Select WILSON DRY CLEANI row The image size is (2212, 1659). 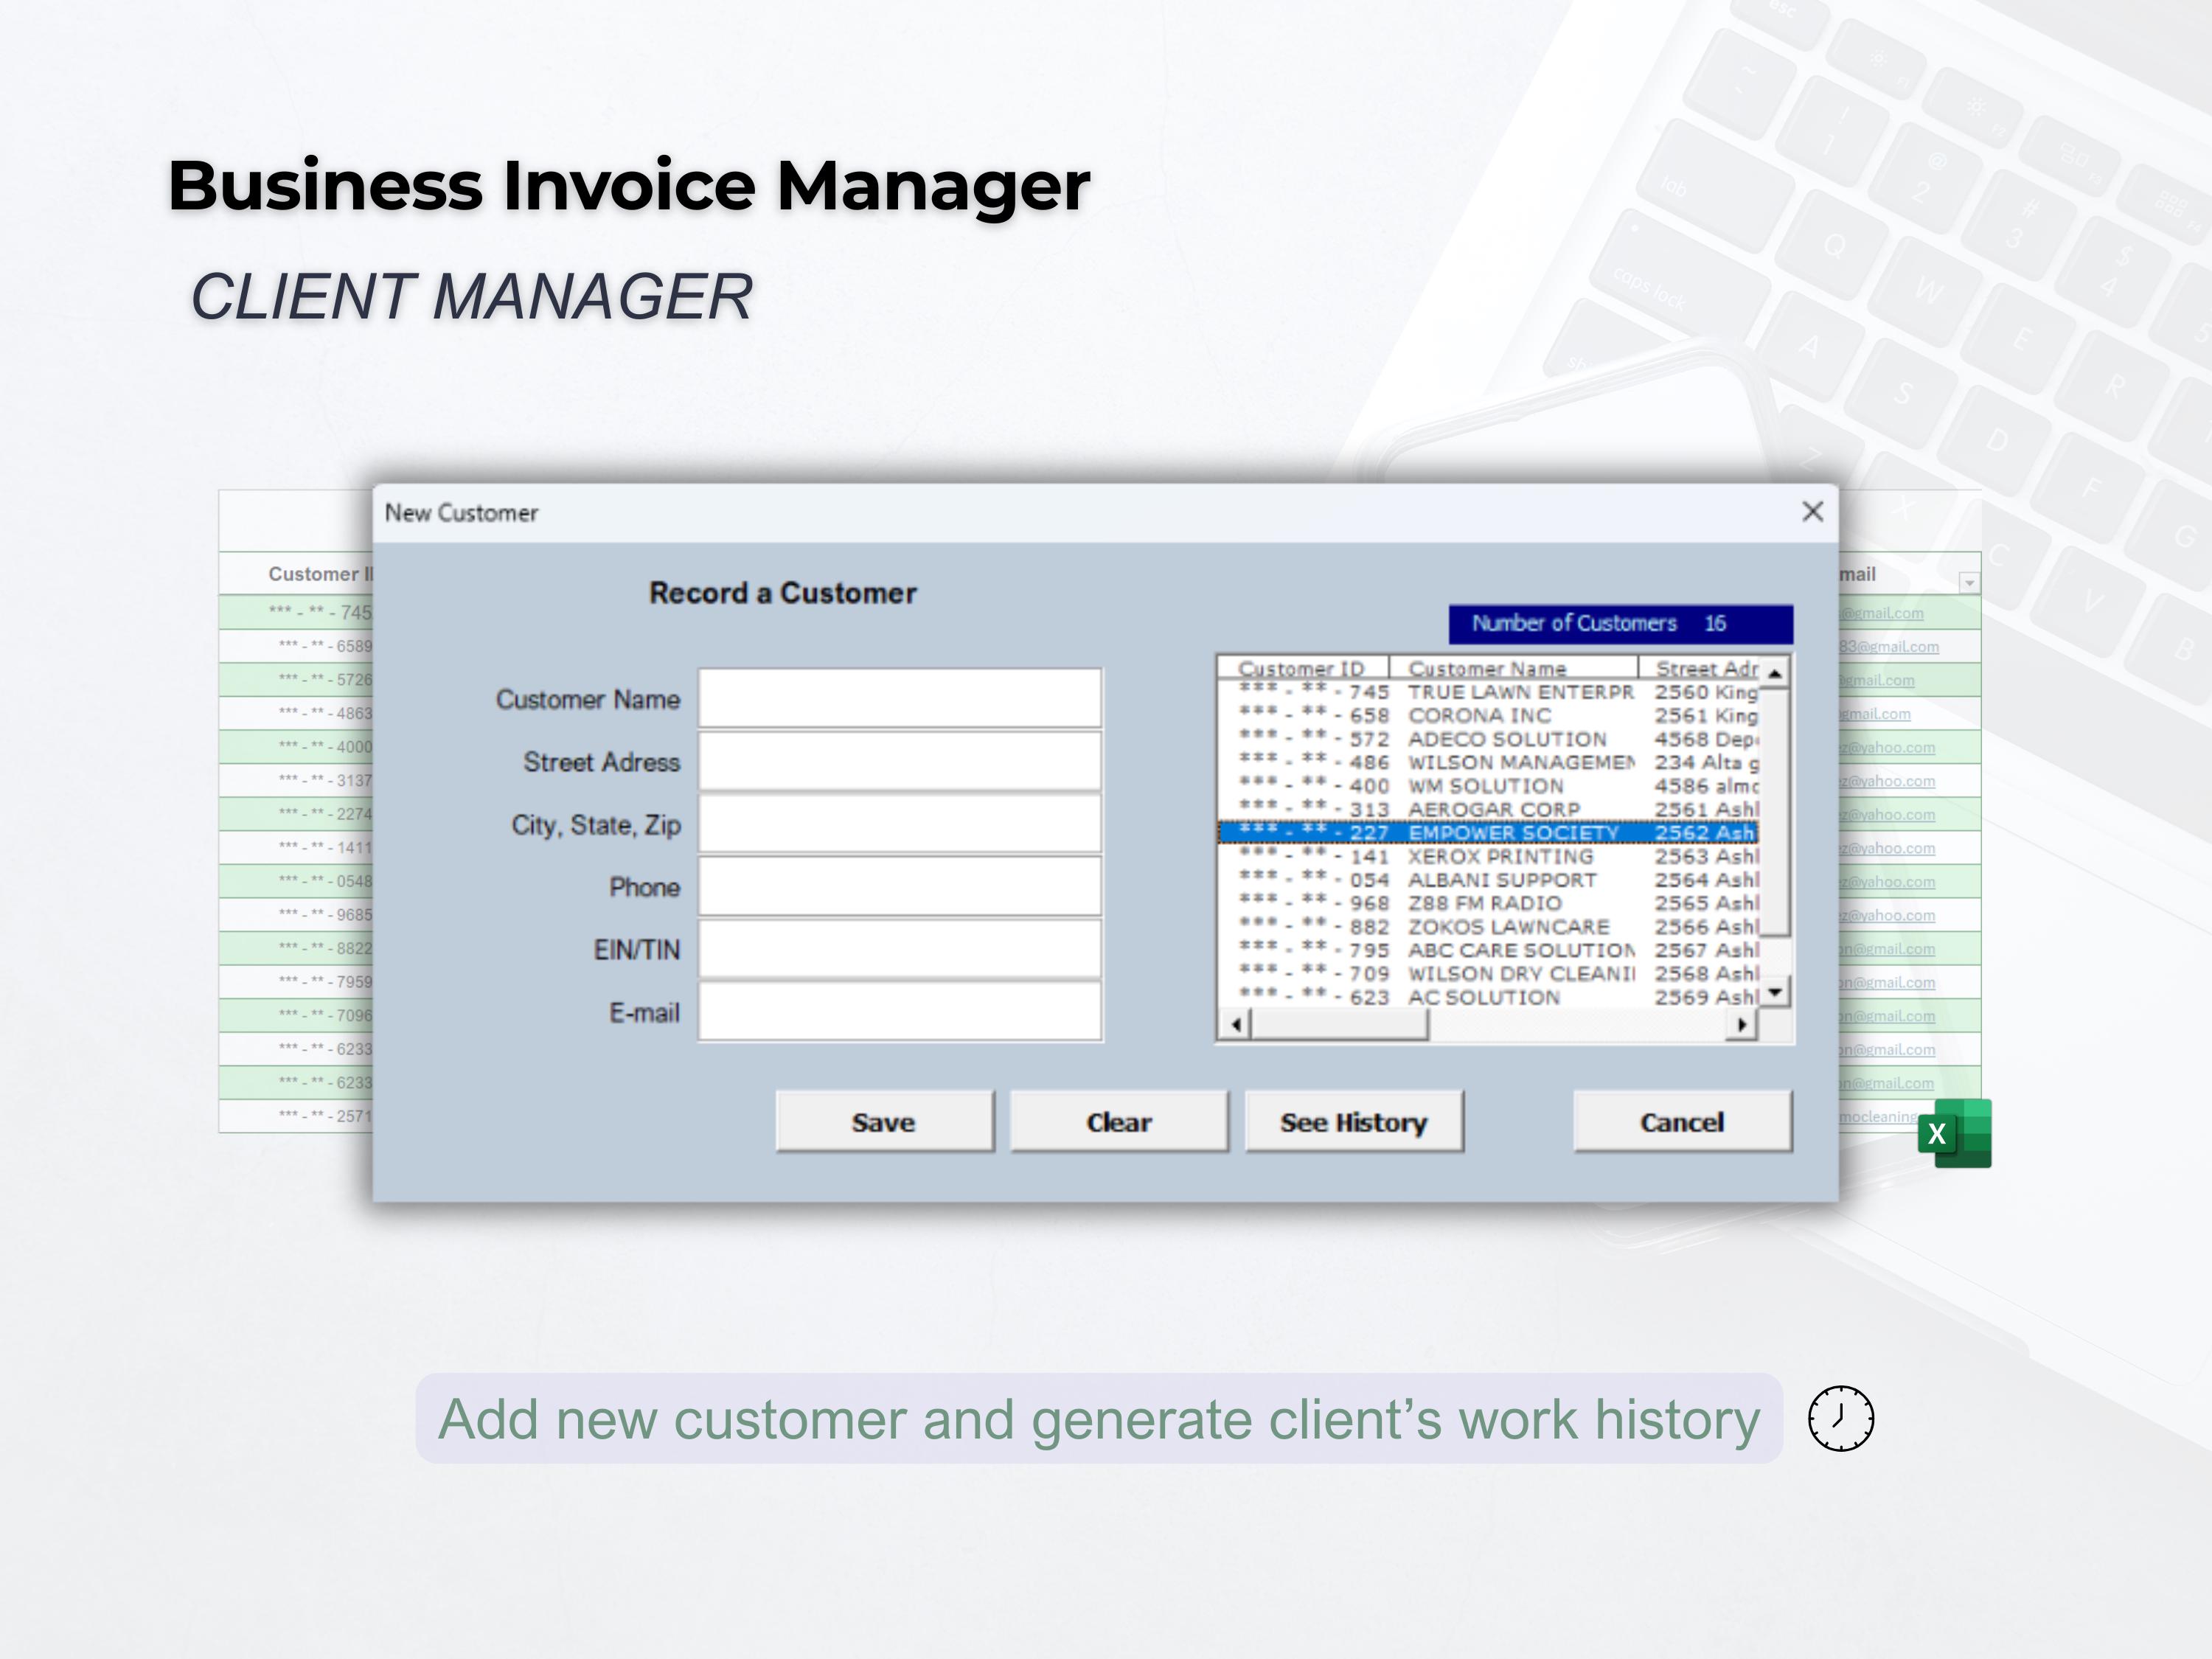tap(1489, 974)
